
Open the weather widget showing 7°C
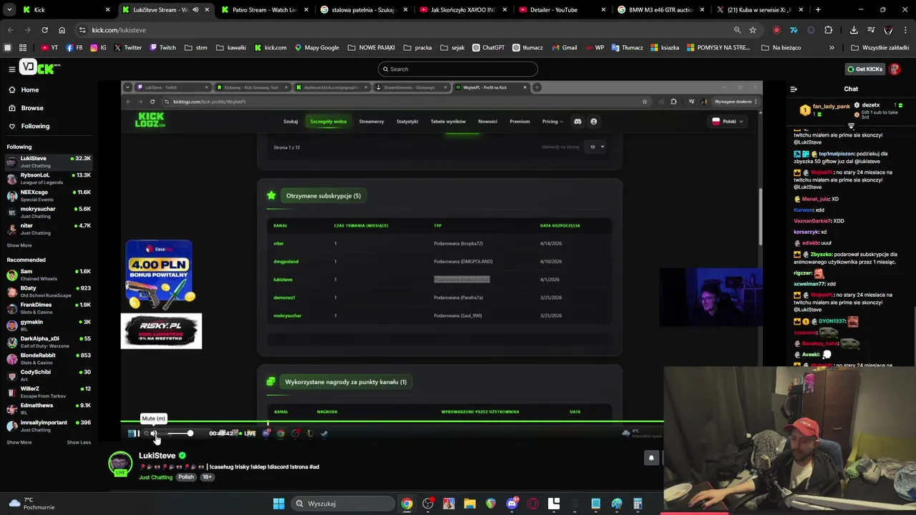[30, 504]
